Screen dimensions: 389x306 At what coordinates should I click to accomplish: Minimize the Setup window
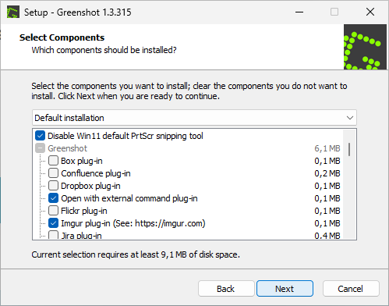[x=299, y=12]
